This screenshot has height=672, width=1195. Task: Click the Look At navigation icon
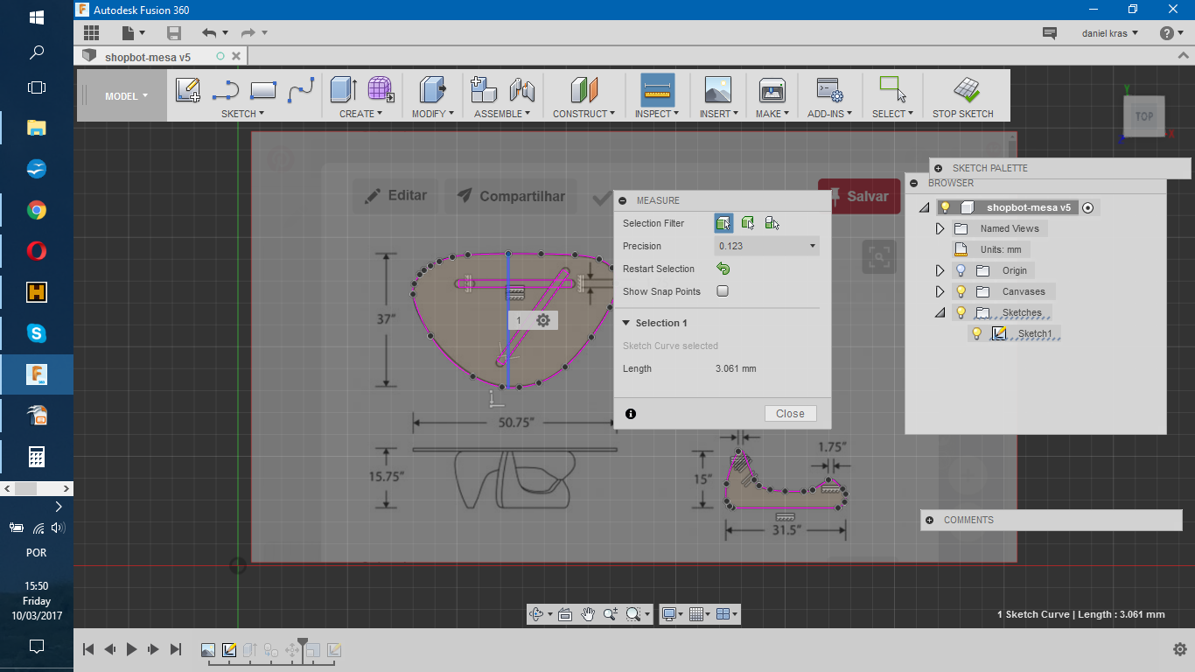click(x=564, y=614)
